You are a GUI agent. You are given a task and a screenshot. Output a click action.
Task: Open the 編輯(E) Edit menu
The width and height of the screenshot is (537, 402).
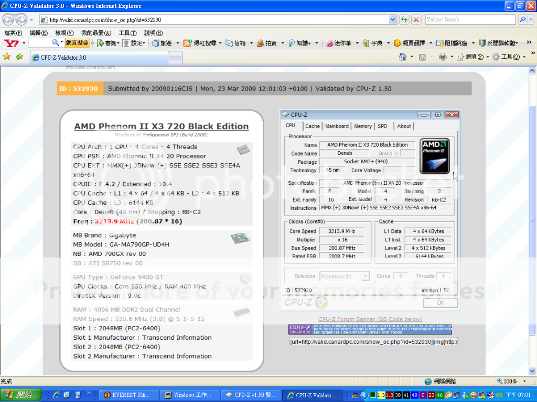(x=39, y=33)
